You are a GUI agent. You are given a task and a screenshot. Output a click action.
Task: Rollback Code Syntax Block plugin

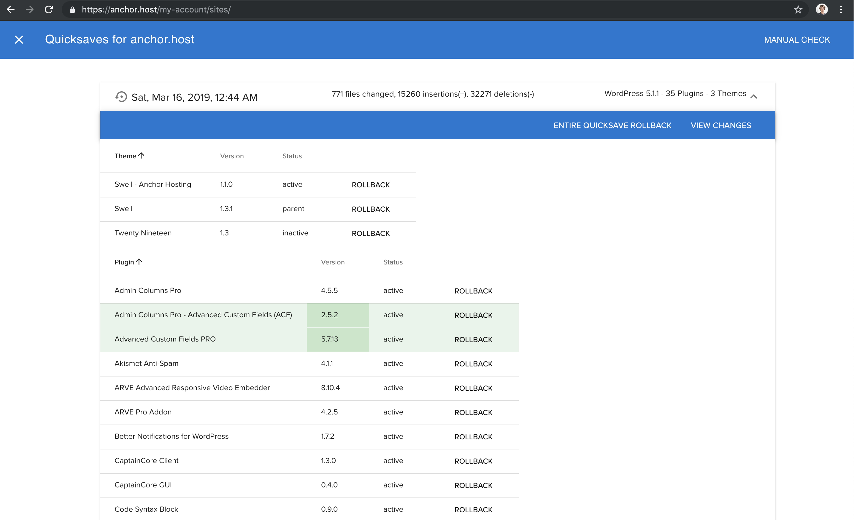tap(473, 510)
